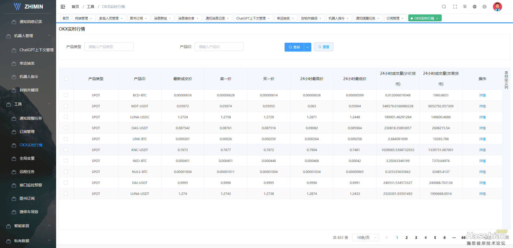
Task: Click the 更多 pages ellipsis
Action: 454,238
